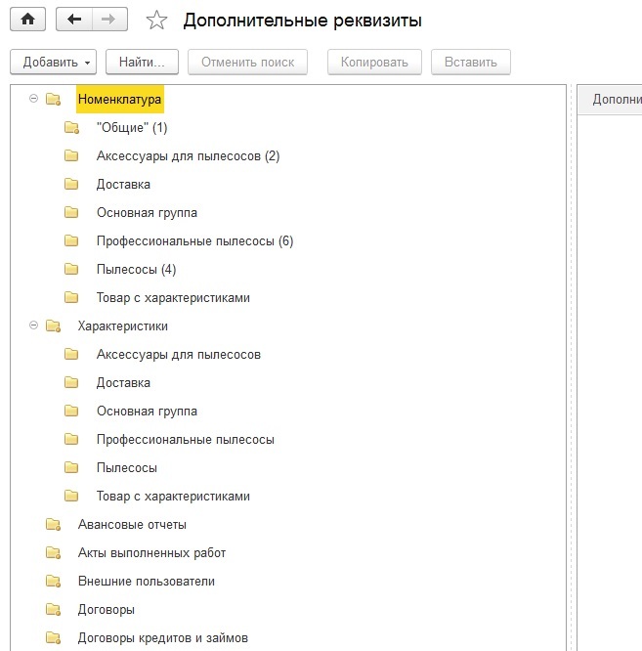Viewport: 642px width, 651px height.
Task: Click folder icon next to Номенклатура
Action: (53, 100)
